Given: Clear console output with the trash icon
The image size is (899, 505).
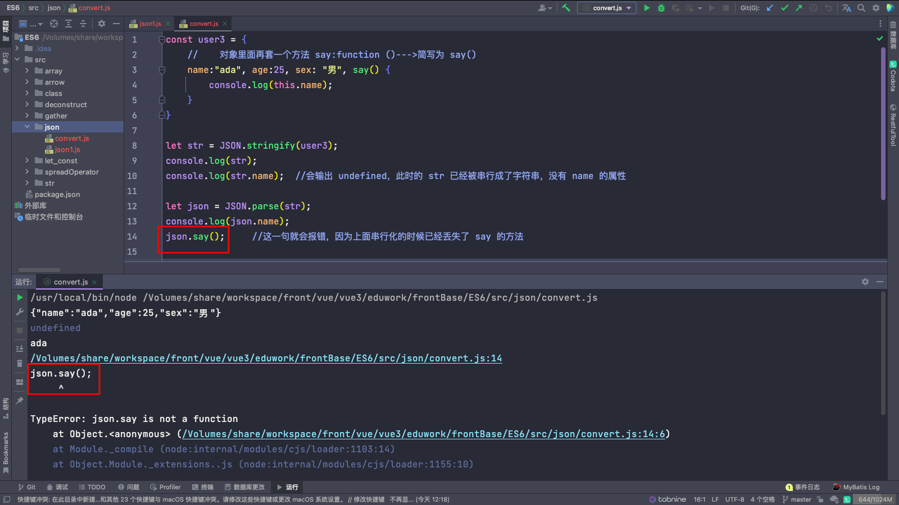Looking at the screenshot, I should [20, 364].
